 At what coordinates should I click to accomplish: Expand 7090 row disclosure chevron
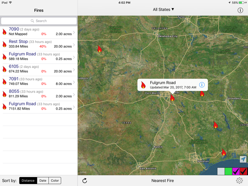click(74, 32)
